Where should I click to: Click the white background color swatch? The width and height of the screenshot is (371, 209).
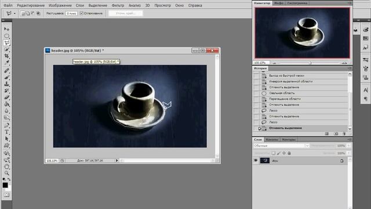pyautogui.click(x=9, y=189)
